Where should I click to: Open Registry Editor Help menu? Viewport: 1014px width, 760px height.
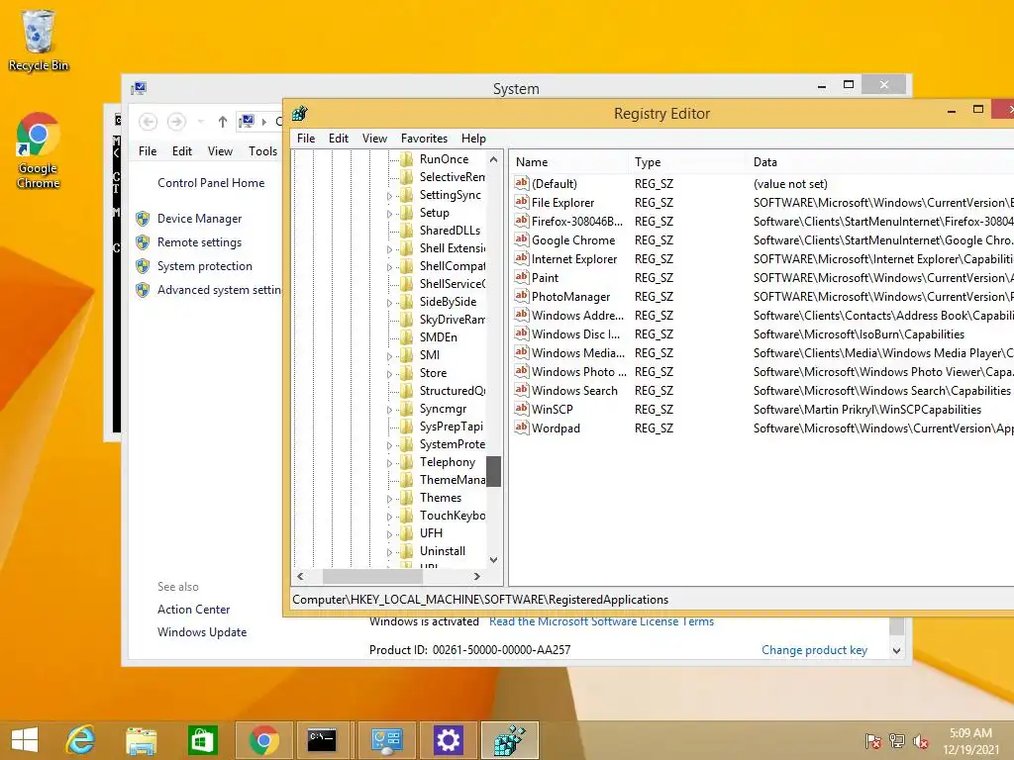473,139
